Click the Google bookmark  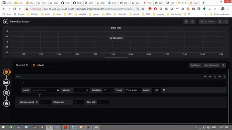(x=19, y=14)
